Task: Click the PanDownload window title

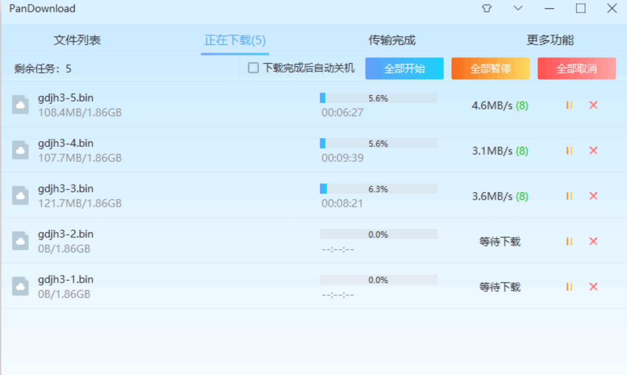Action: coord(42,9)
